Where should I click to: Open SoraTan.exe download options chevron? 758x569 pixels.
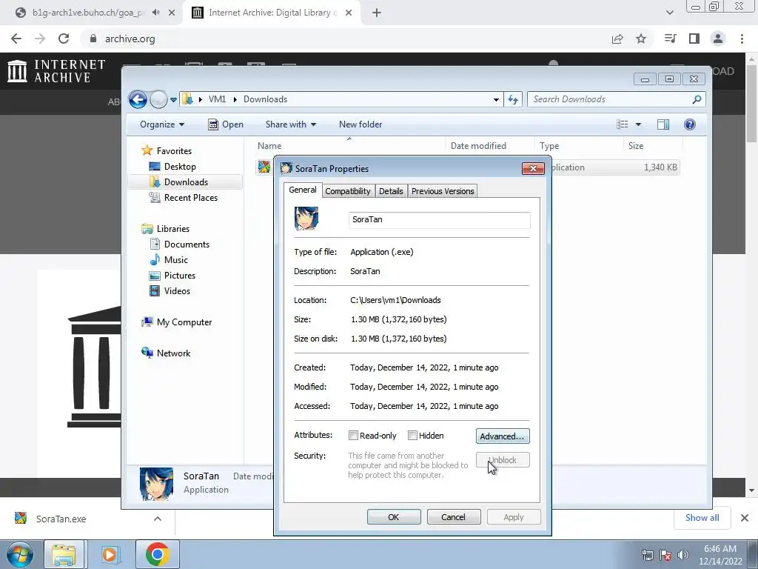[158, 519]
